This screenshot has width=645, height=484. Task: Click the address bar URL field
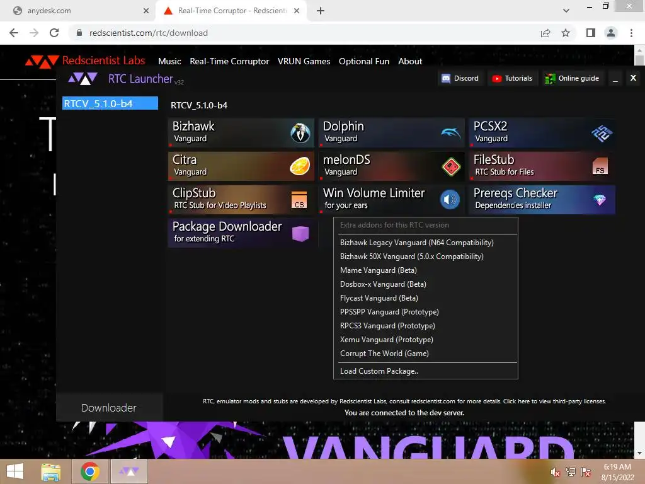click(x=304, y=33)
